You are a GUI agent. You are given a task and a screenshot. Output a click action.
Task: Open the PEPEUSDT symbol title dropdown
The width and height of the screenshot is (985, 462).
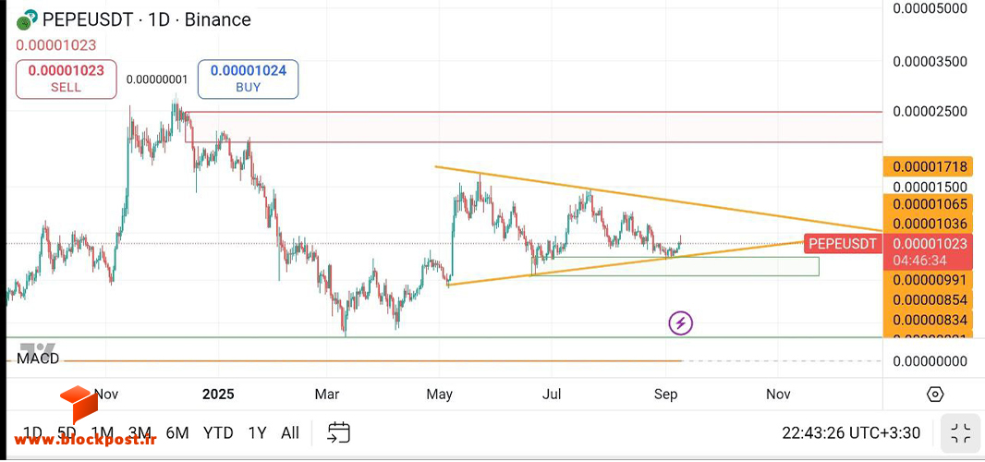click(146, 20)
